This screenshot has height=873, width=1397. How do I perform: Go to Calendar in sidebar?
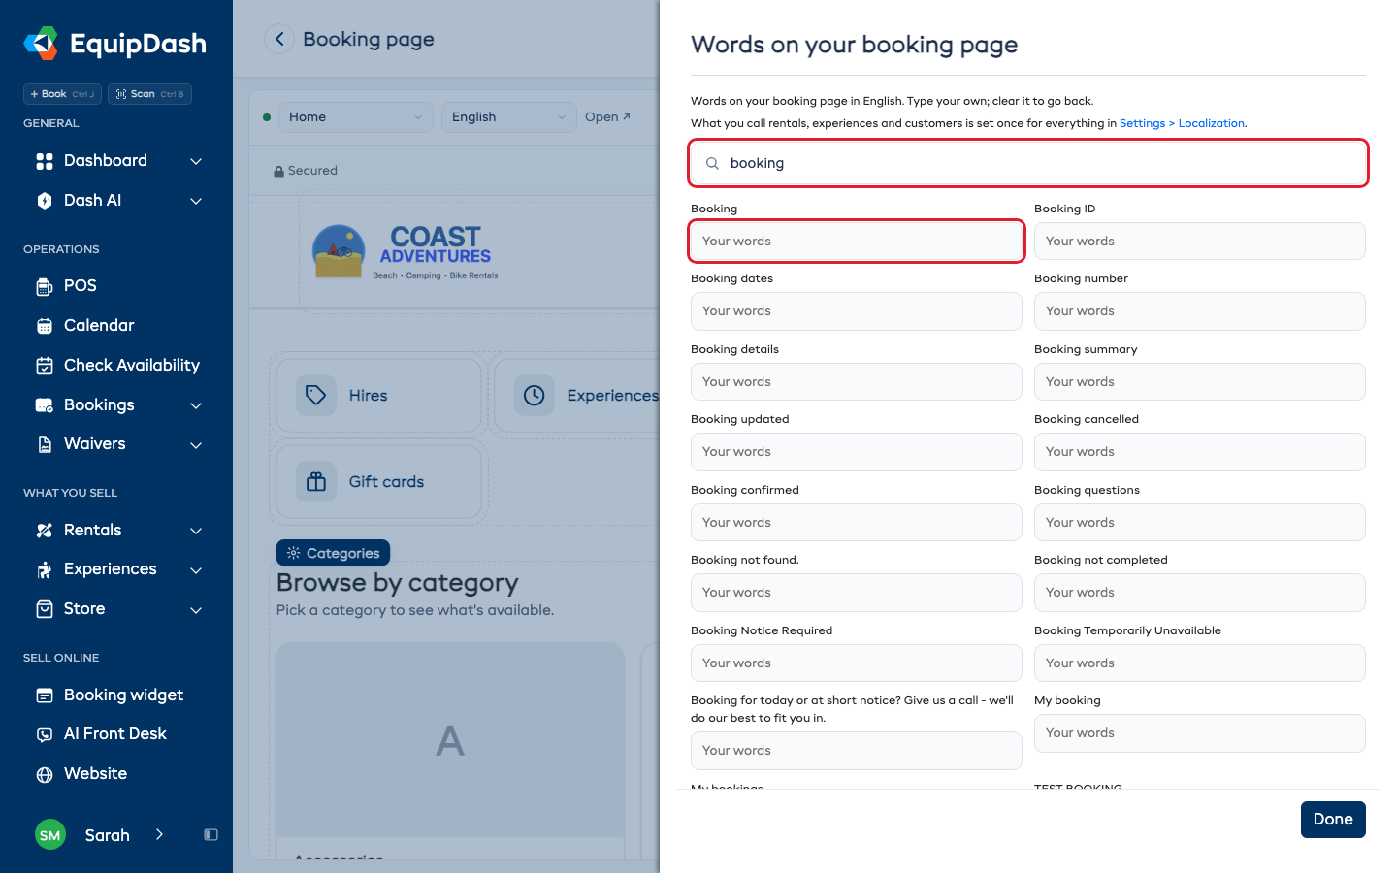99,325
